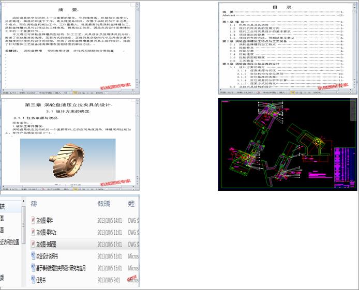Select the highlighted 立拉图-装配图 file name
This screenshot has height=290, width=359.
46,245
